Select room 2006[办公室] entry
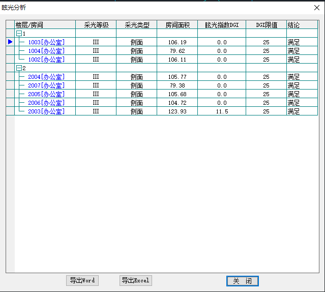Screen dimensions: 325x292 (x=46, y=103)
